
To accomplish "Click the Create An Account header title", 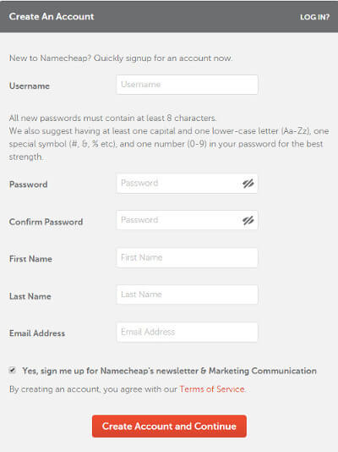I will 52,16.
